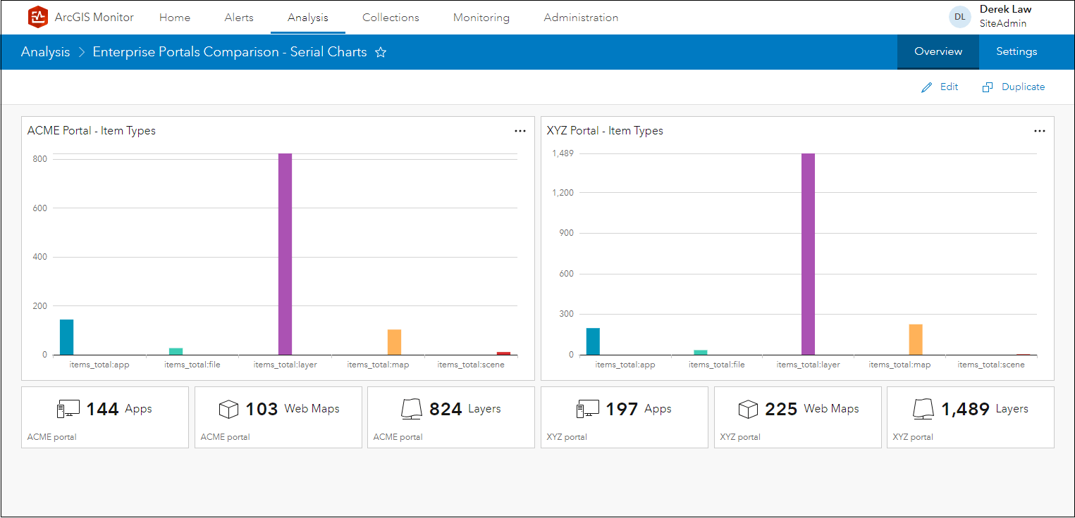Click the ACME Portal - Item Types title

coord(92,131)
